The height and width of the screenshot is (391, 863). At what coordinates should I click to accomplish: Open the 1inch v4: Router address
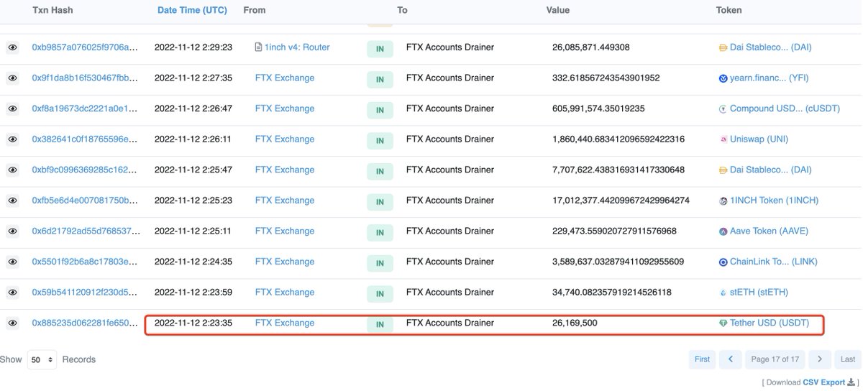pyautogui.click(x=297, y=47)
